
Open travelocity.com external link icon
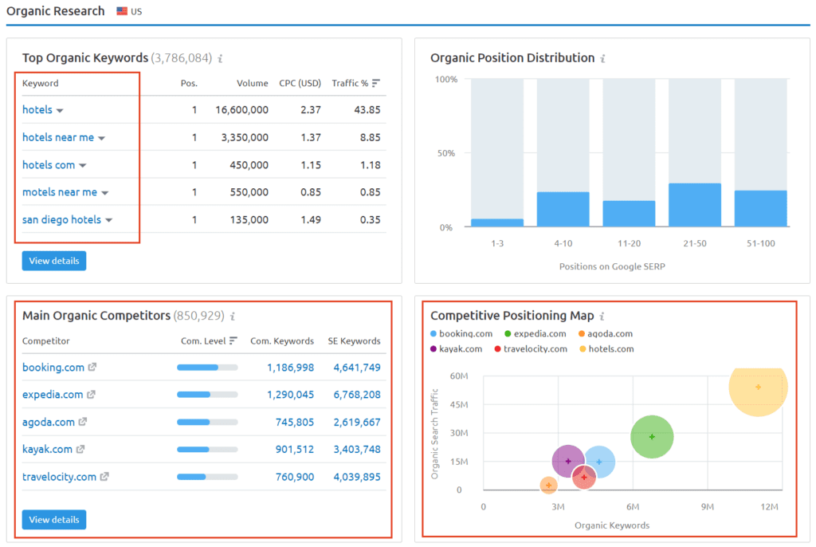tap(104, 476)
